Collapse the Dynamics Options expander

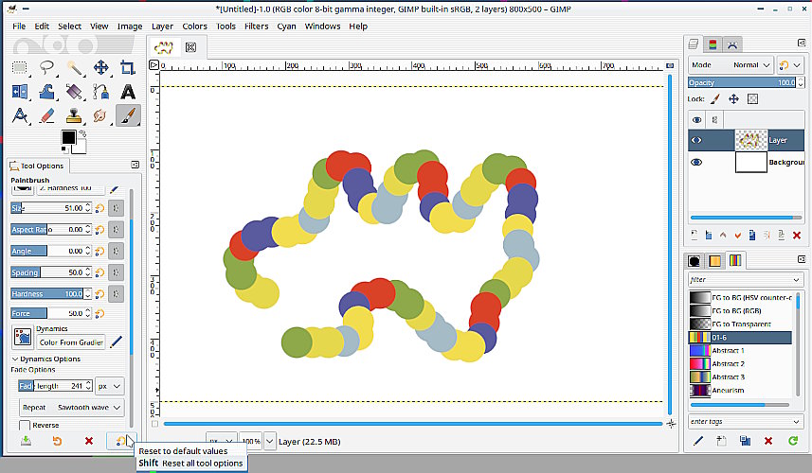[15, 359]
